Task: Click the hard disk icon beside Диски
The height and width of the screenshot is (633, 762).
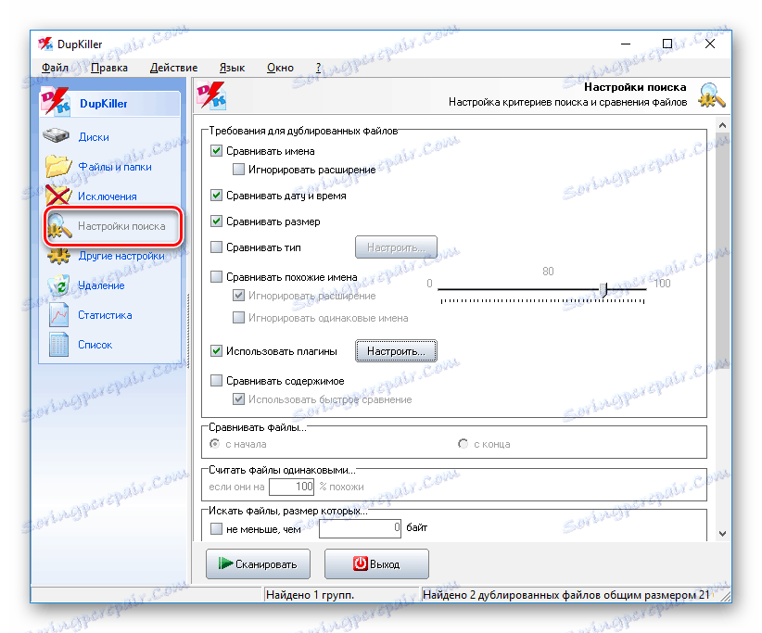Action: pyautogui.click(x=57, y=136)
